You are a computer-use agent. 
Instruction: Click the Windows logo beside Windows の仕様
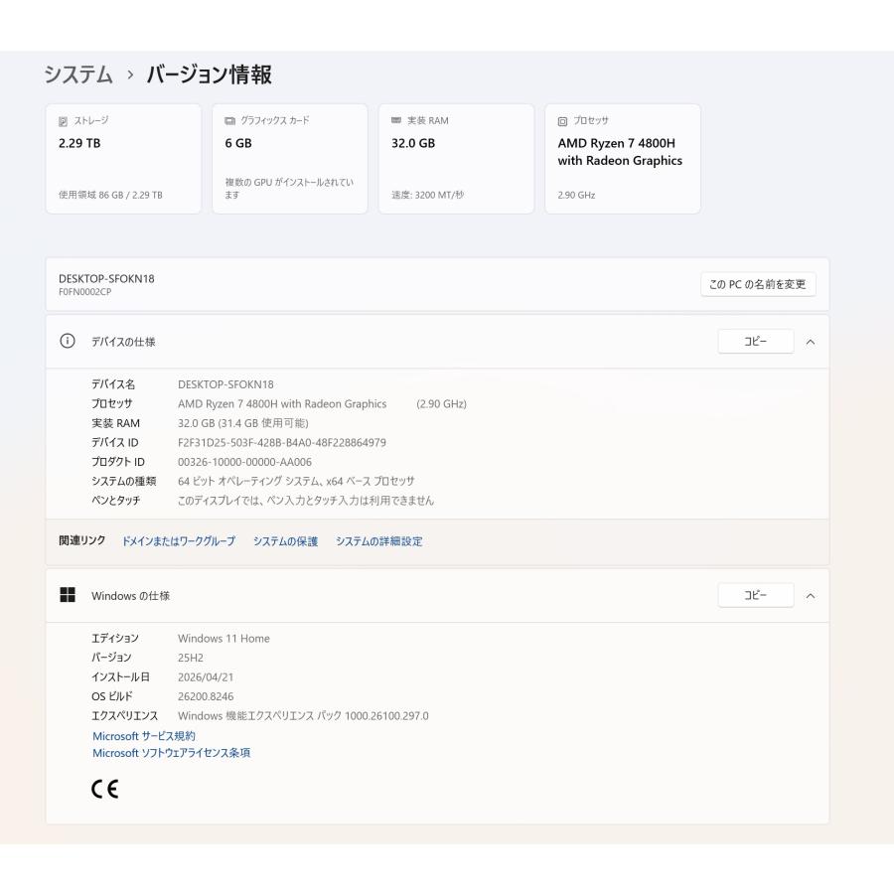pyautogui.click(x=68, y=595)
